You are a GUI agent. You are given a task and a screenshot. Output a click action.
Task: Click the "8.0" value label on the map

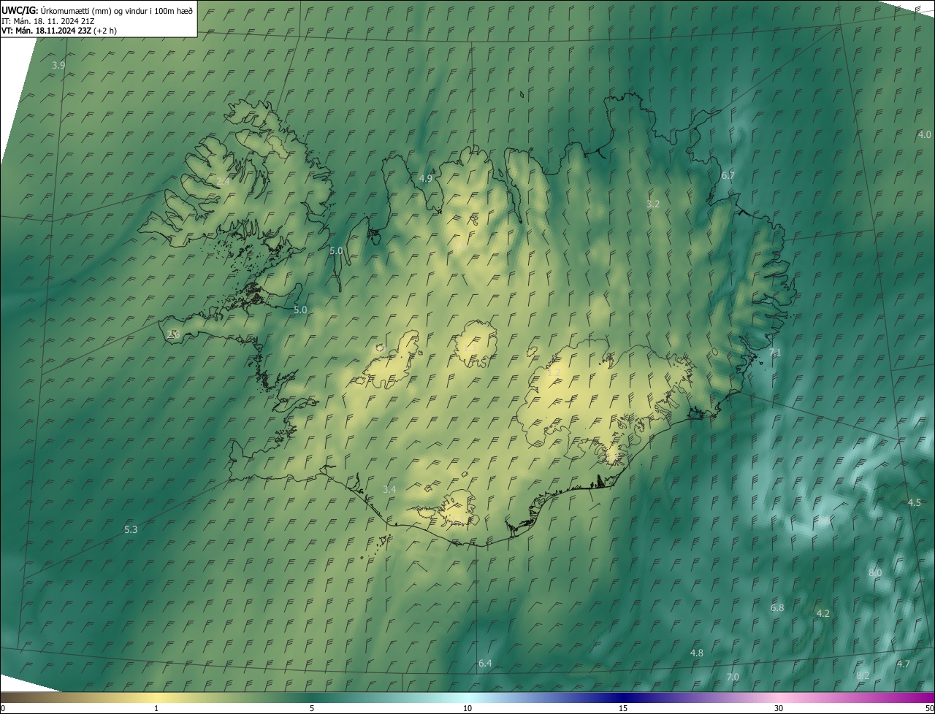[x=875, y=574]
